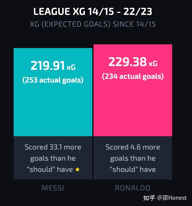
Task: Click the LEAGUE XG 14/15 - 22/23 title
Action: click(93, 11)
